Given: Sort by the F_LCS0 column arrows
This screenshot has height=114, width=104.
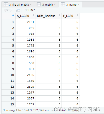Looking at the screenshot, I should click(x=78, y=15).
